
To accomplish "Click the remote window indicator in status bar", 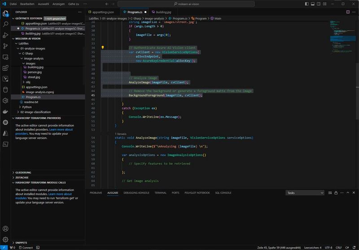I will [x=4, y=247].
